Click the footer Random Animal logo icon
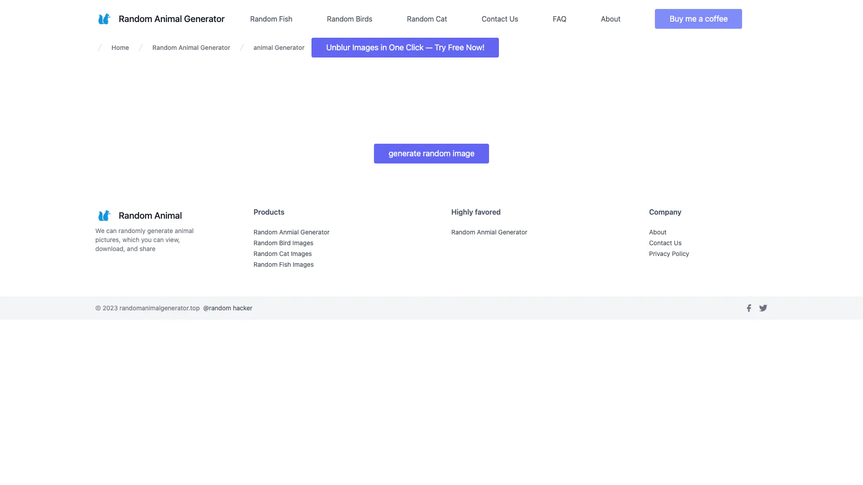The width and height of the screenshot is (863, 485). pyautogui.click(x=104, y=216)
